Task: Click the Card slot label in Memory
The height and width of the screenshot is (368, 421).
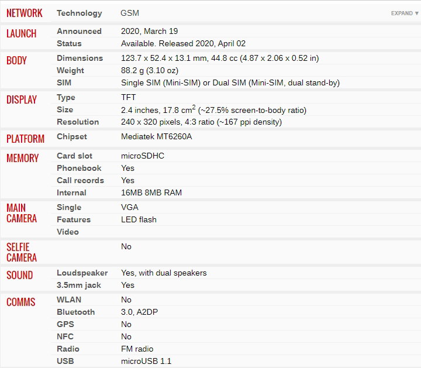Action: [x=74, y=156]
